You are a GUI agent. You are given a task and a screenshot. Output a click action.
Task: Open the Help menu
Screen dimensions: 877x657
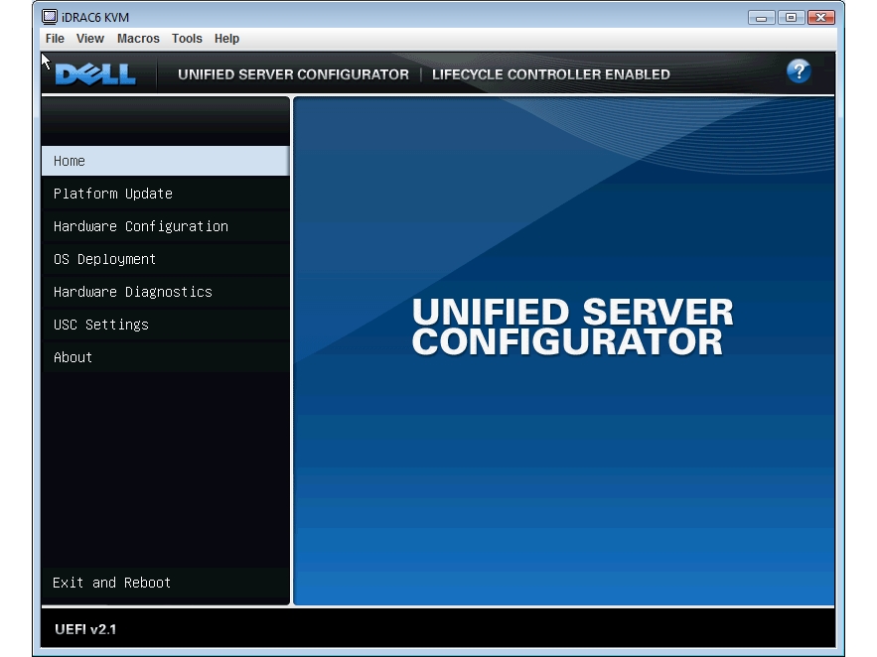click(x=226, y=39)
